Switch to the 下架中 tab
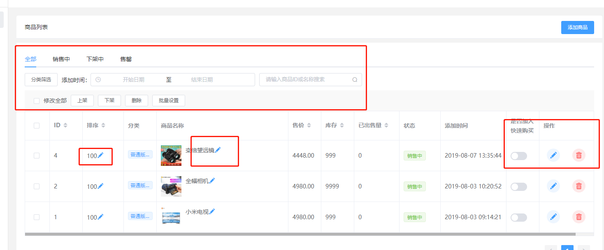Viewport: 604px width, 250px height. (x=95, y=59)
